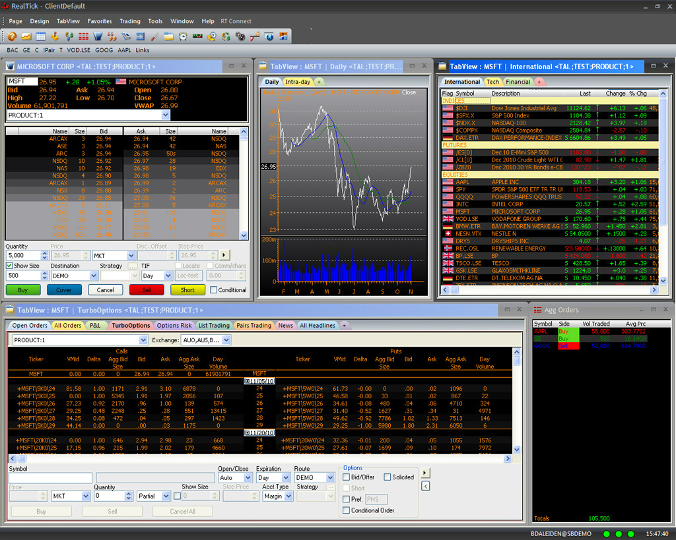Increase the Quantity 5,000 stepper
Viewport: 676px width, 540px height.
pos(44,253)
